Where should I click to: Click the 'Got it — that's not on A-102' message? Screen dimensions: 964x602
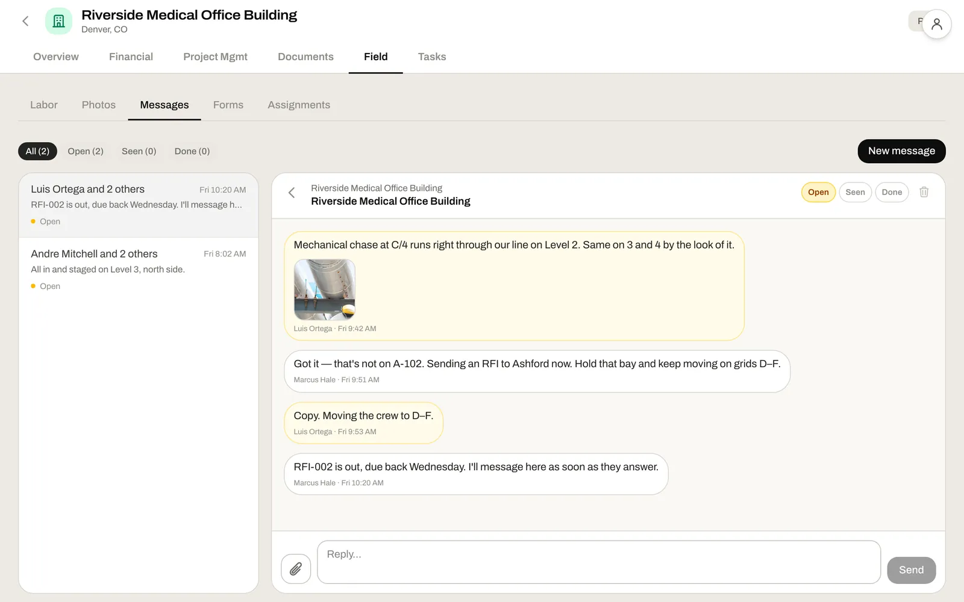point(537,371)
